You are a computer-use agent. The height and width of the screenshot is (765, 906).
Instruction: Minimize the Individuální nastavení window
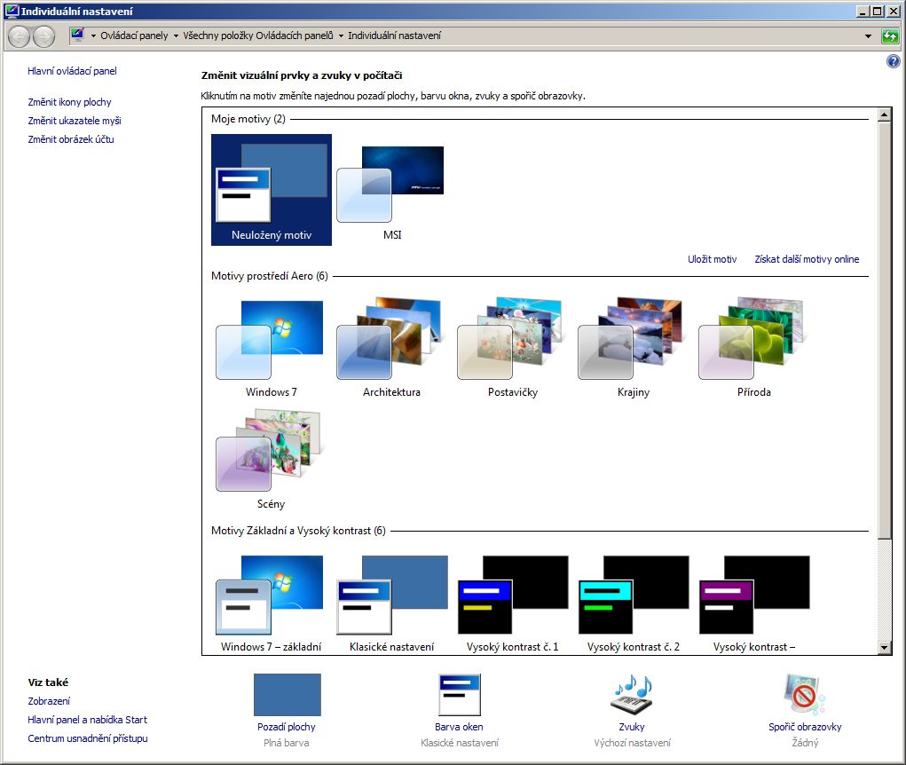point(863,11)
